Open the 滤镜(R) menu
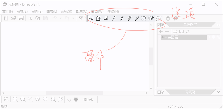Screen dimensions: 223x109 coord(66,11)
